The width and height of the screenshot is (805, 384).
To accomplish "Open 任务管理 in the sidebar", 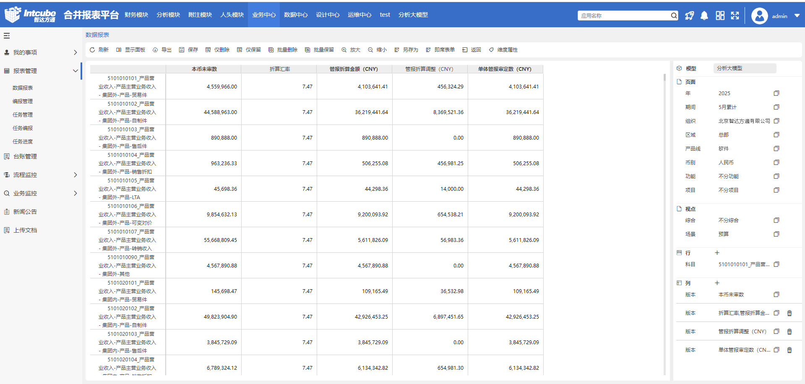I will [x=23, y=115].
